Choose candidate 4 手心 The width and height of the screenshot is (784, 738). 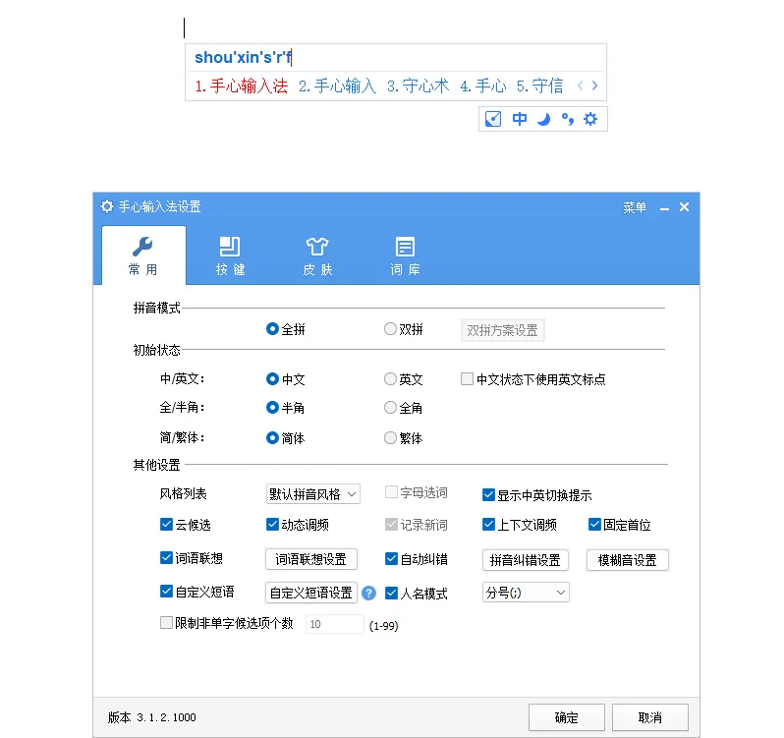click(483, 86)
